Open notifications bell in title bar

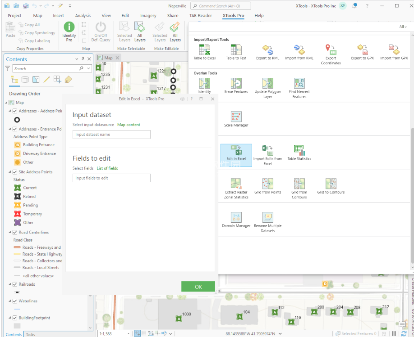(x=354, y=6)
